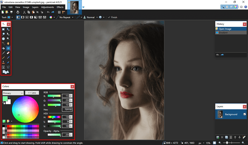Choose the Pan hand tool
248x145 pixels.
(8, 43)
